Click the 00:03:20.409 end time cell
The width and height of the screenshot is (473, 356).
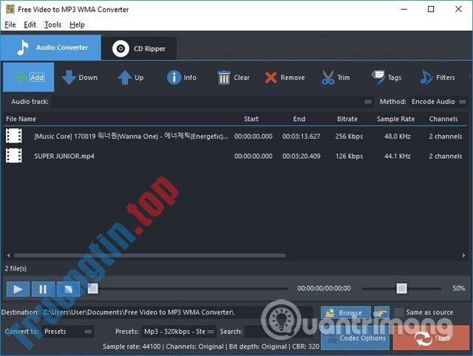click(x=301, y=157)
